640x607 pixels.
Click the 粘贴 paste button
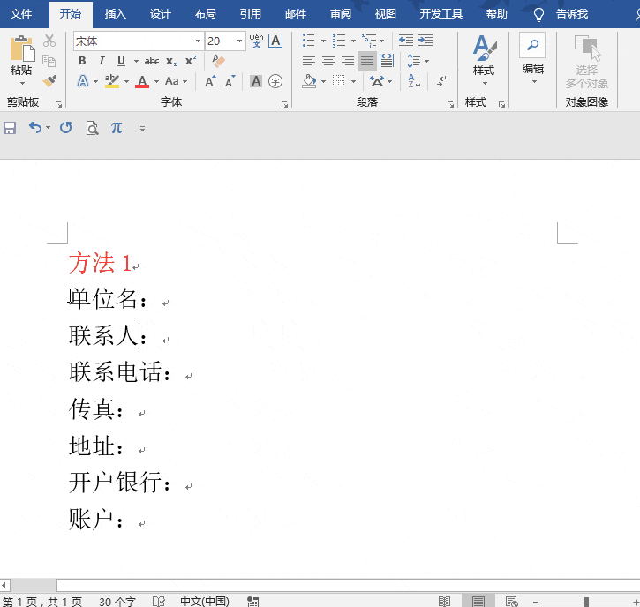click(x=20, y=58)
